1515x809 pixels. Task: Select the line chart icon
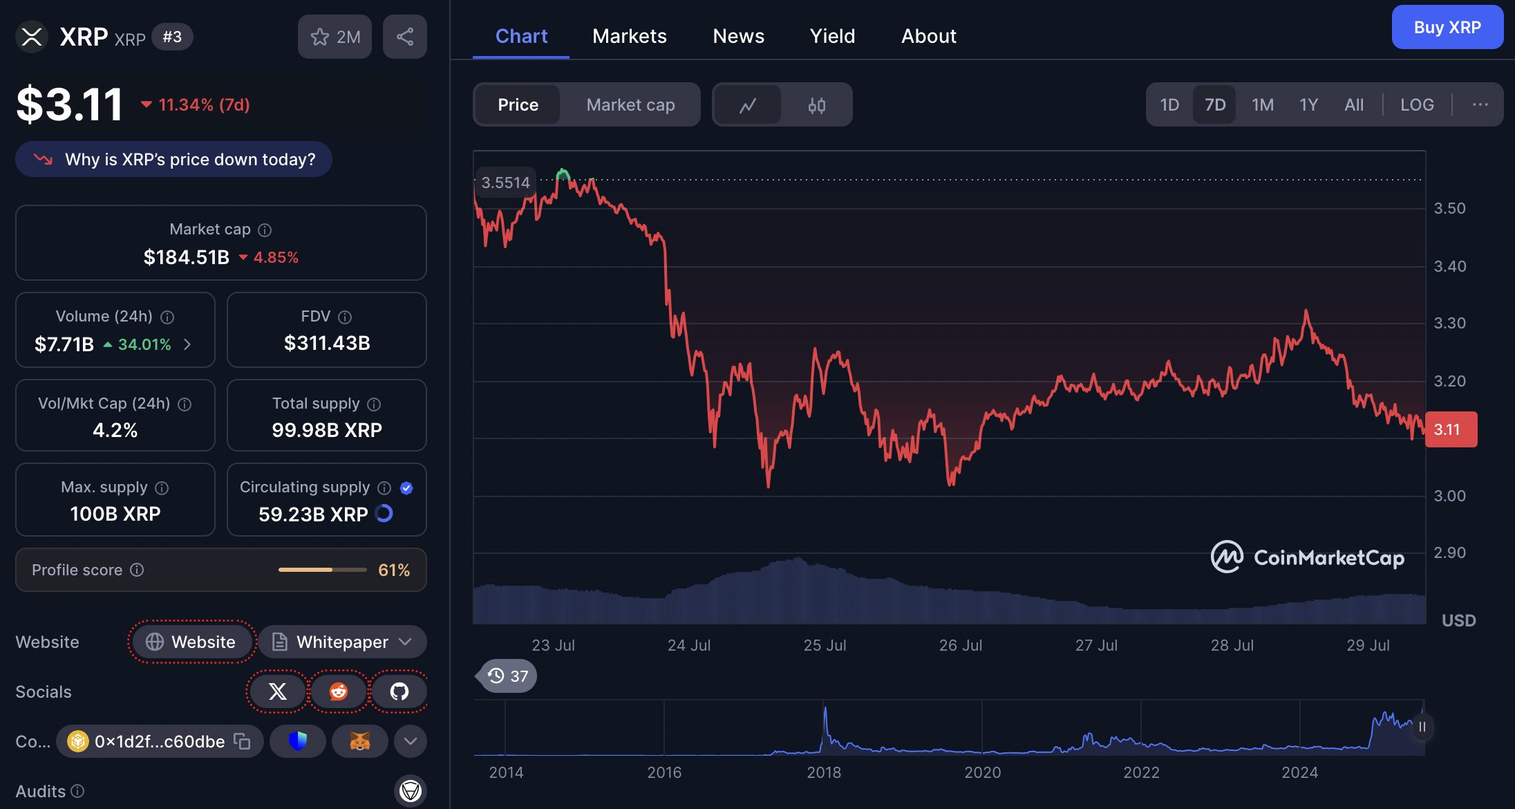coord(748,105)
